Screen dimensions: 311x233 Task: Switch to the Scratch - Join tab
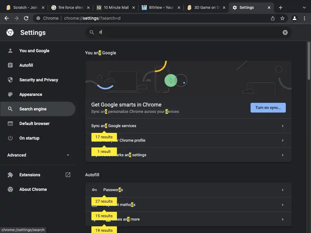(25, 8)
